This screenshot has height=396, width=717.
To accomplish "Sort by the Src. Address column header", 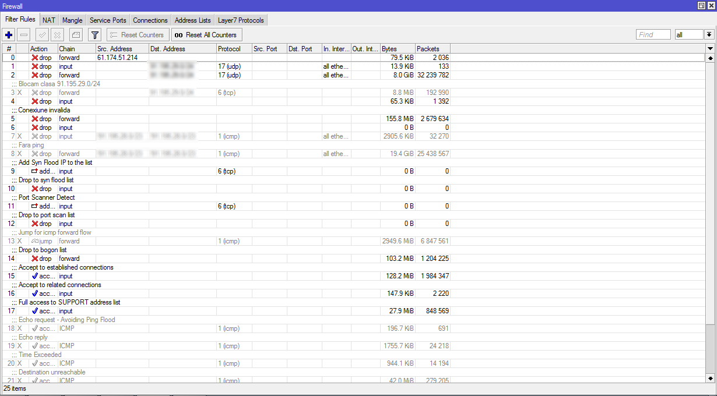I will [x=122, y=49].
